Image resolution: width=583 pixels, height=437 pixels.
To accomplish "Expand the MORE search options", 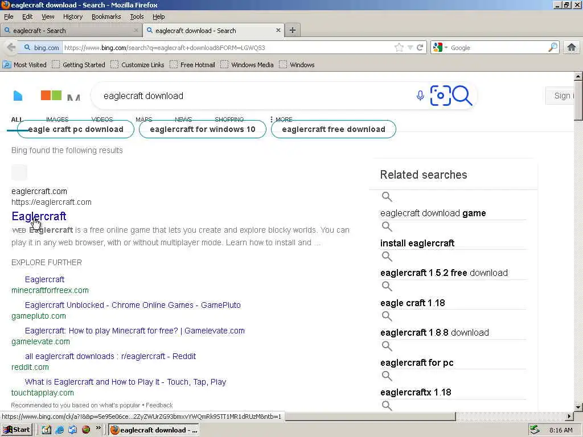I will point(281,119).
